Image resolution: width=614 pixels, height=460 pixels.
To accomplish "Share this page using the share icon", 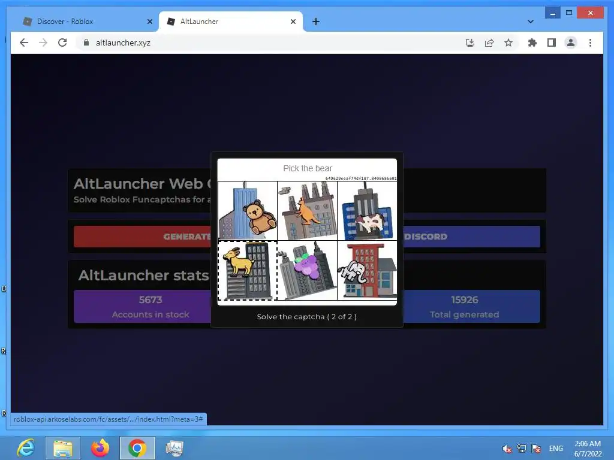I will [x=489, y=43].
